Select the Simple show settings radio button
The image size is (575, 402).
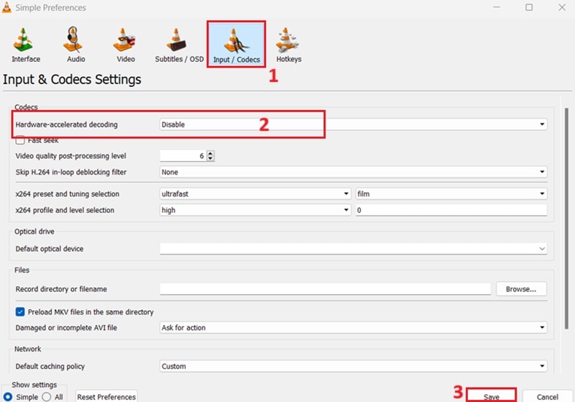[8, 396]
